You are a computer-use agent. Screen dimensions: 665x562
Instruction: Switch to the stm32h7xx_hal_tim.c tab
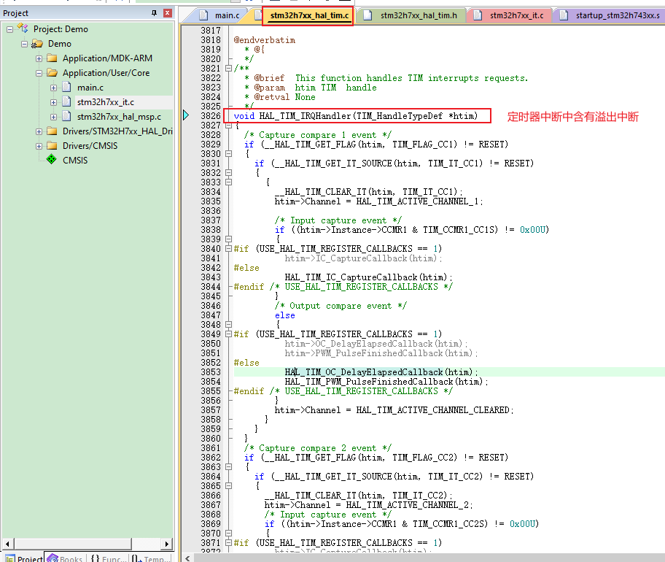coord(309,15)
